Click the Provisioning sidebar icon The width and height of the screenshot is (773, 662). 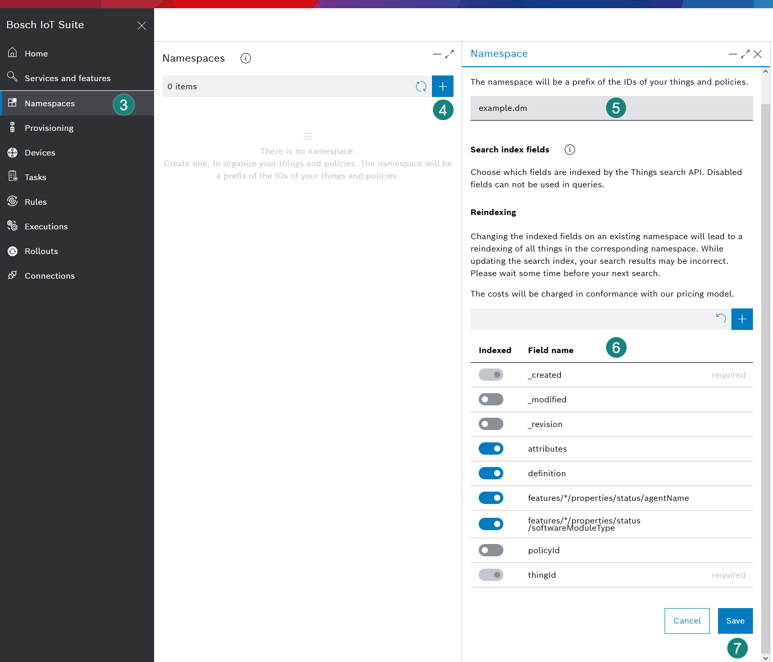tap(12, 127)
